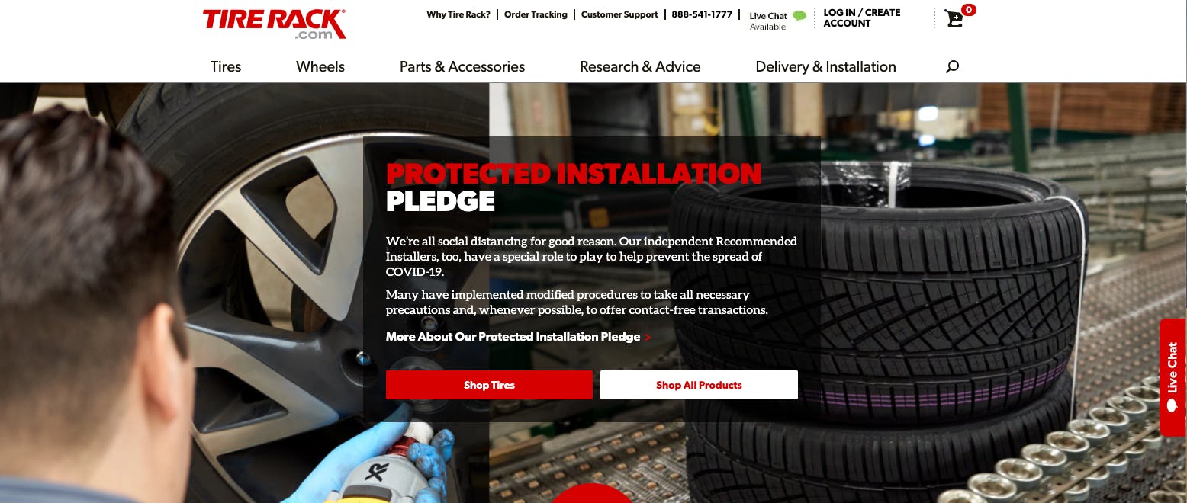Click the Shop Tires button
Viewport: 1187px width, 503px height.
[489, 385]
